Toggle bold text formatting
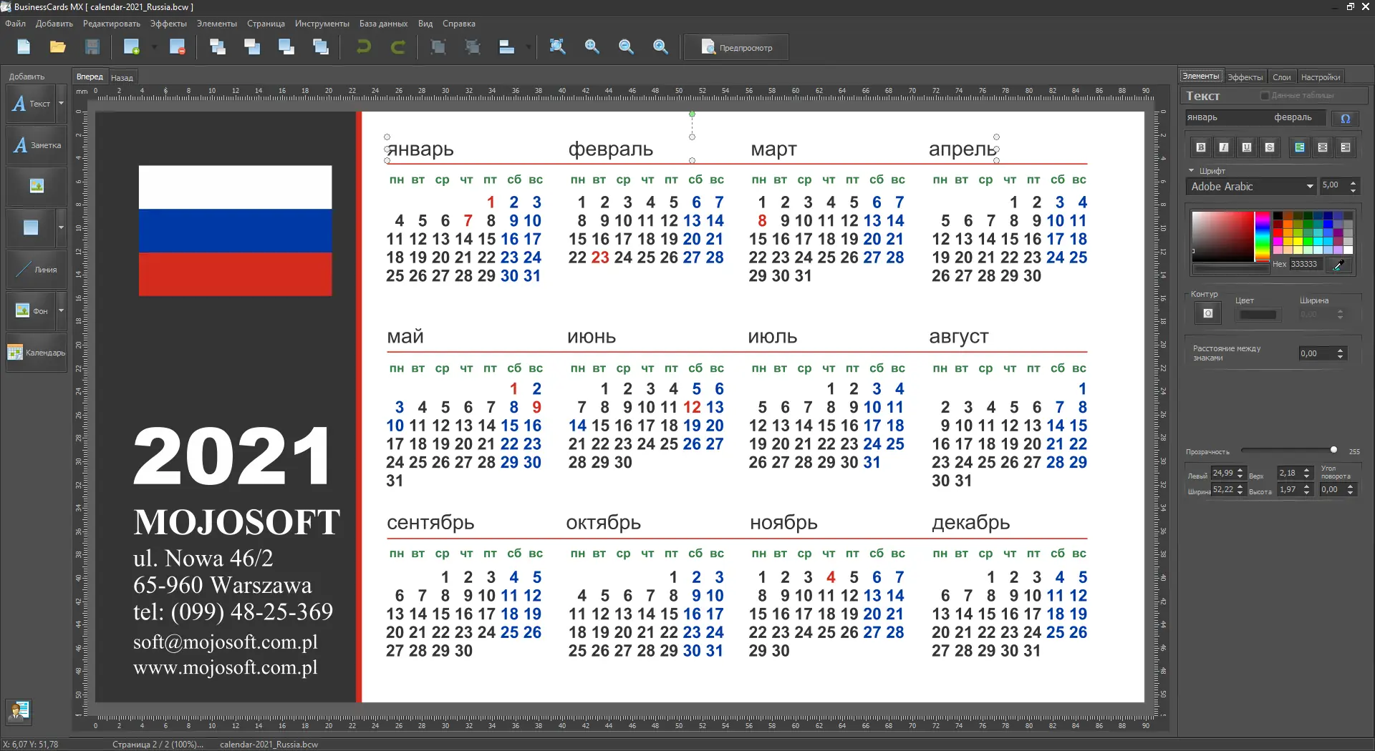The height and width of the screenshot is (751, 1375). click(x=1201, y=147)
